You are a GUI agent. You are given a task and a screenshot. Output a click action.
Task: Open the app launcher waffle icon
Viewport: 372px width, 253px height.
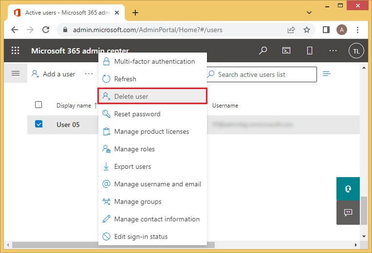[16, 51]
